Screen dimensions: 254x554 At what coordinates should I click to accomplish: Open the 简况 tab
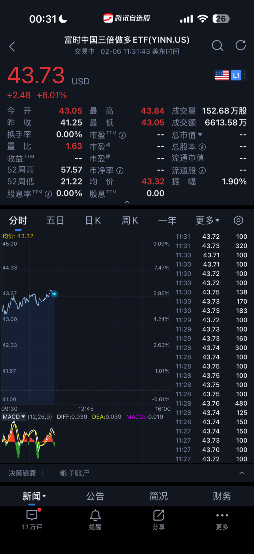159,496
